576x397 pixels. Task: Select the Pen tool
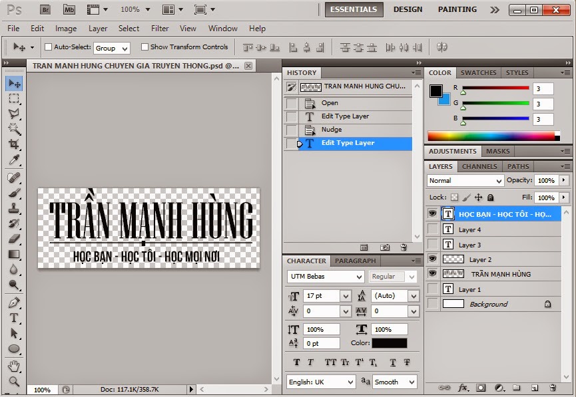click(14, 303)
